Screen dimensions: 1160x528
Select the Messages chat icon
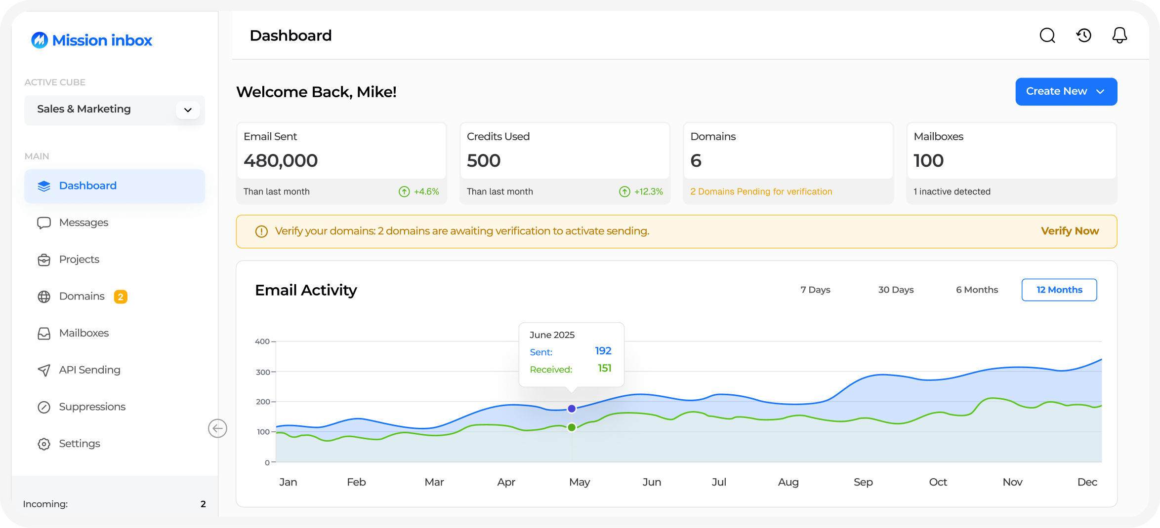tap(44, 223)
